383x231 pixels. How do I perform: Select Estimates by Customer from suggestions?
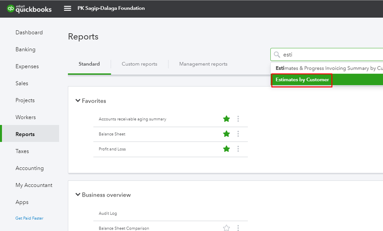pos(302,80)
